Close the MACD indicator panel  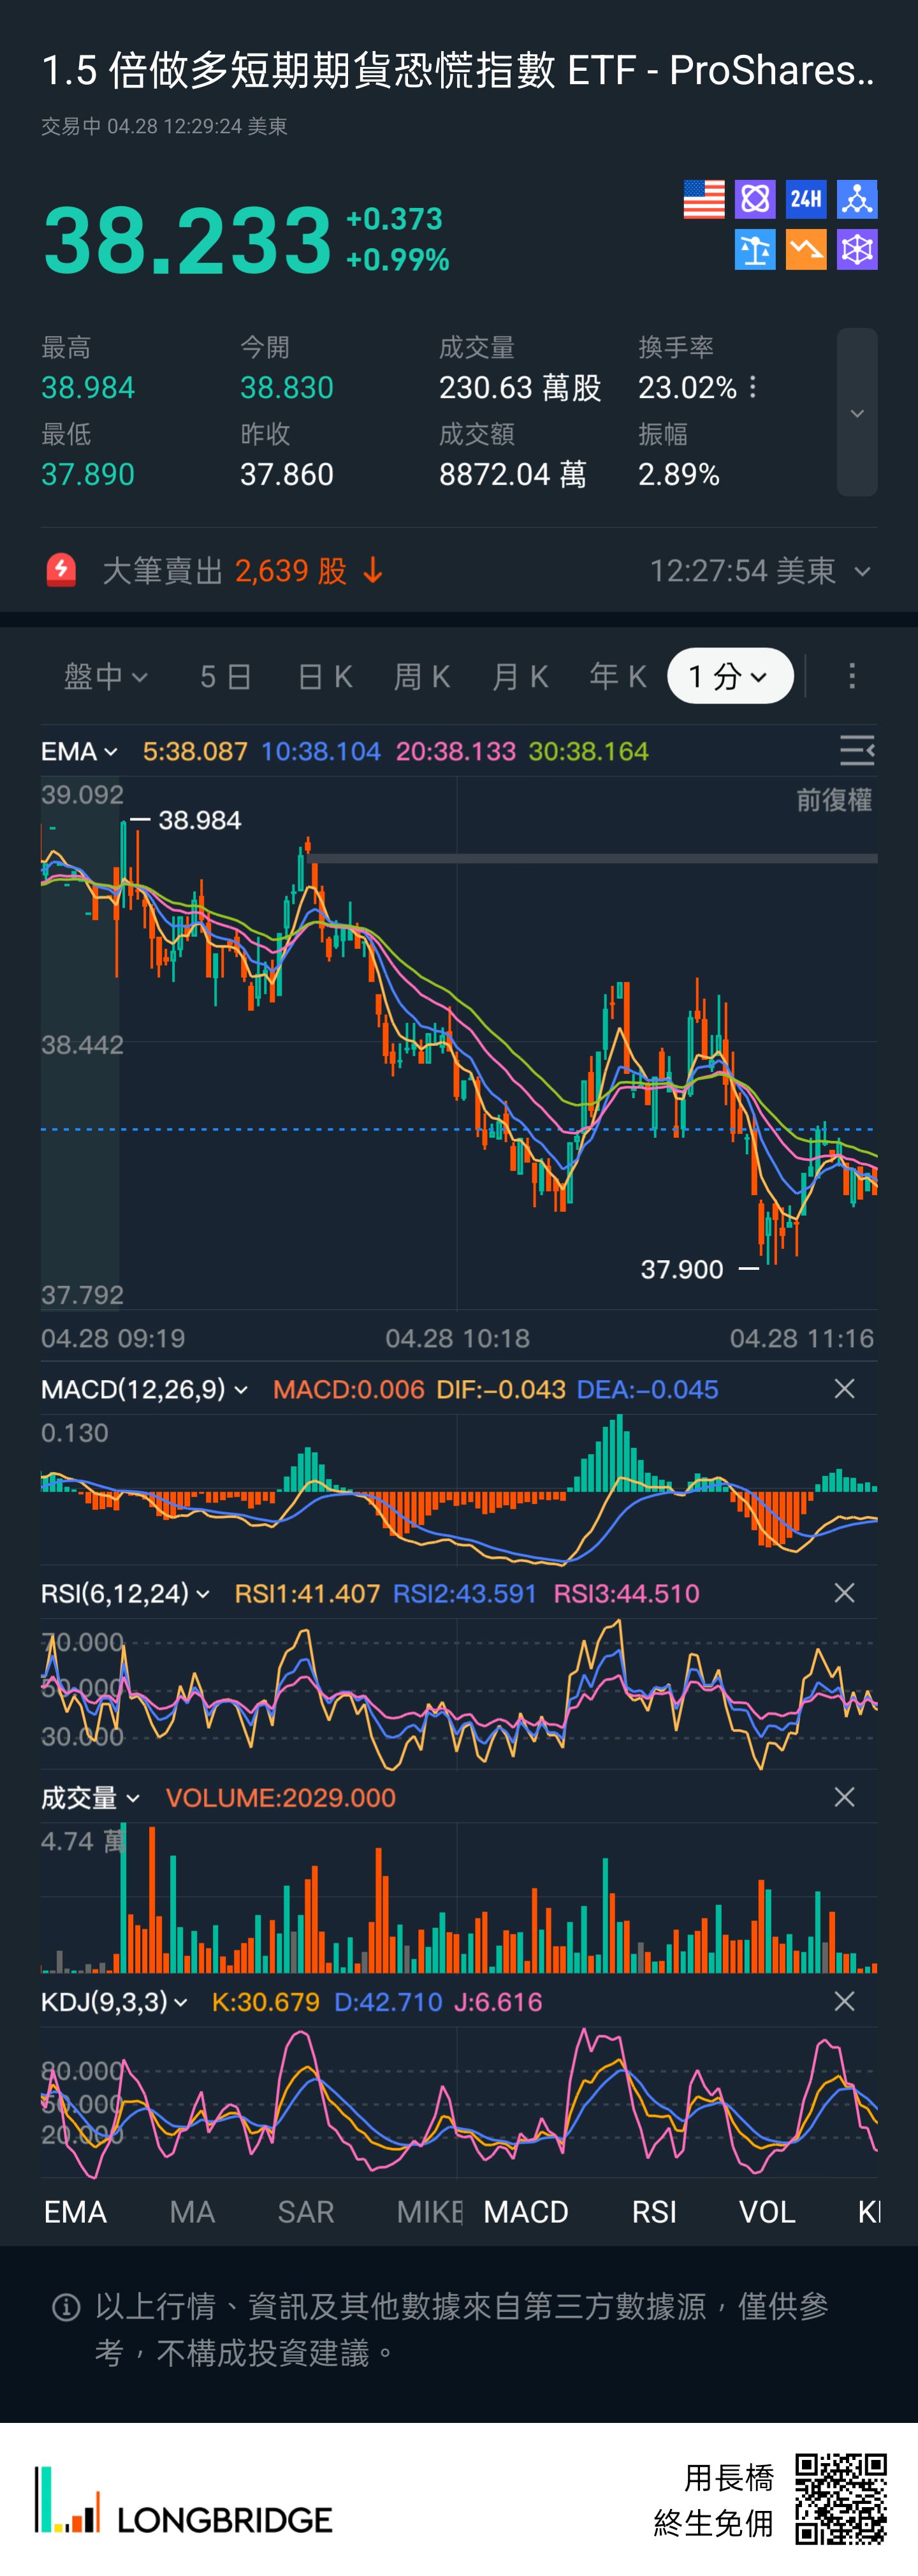click(844, 1389)
